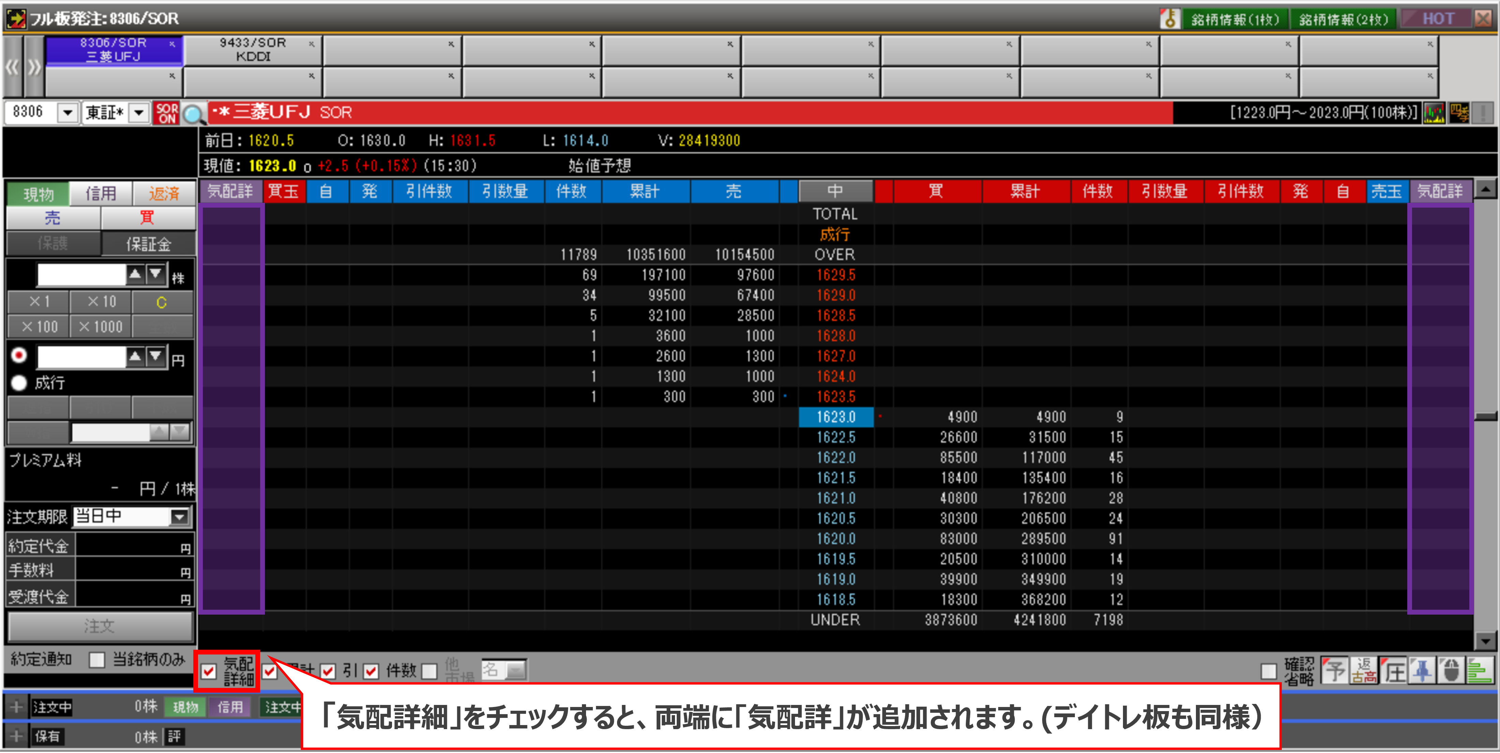Click the order book scrollbar down arrow

(1485, 641)
